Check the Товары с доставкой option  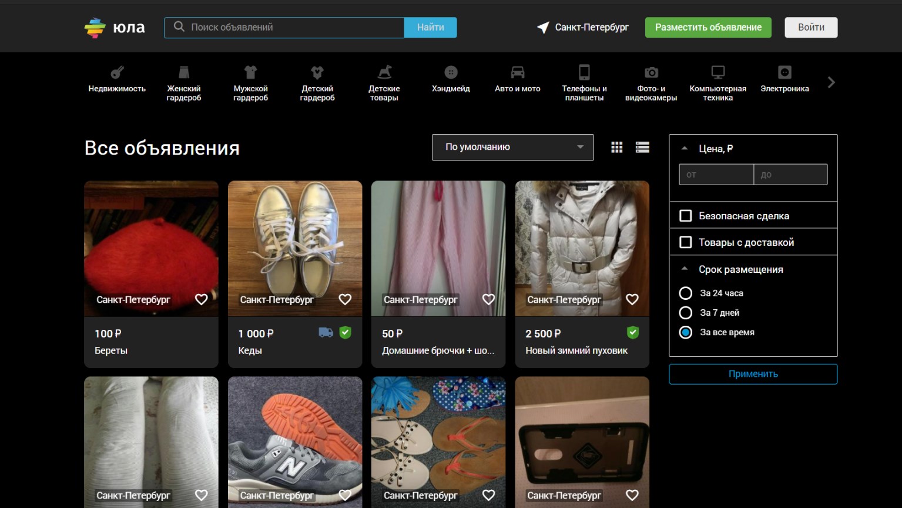(x=685, y=242)
